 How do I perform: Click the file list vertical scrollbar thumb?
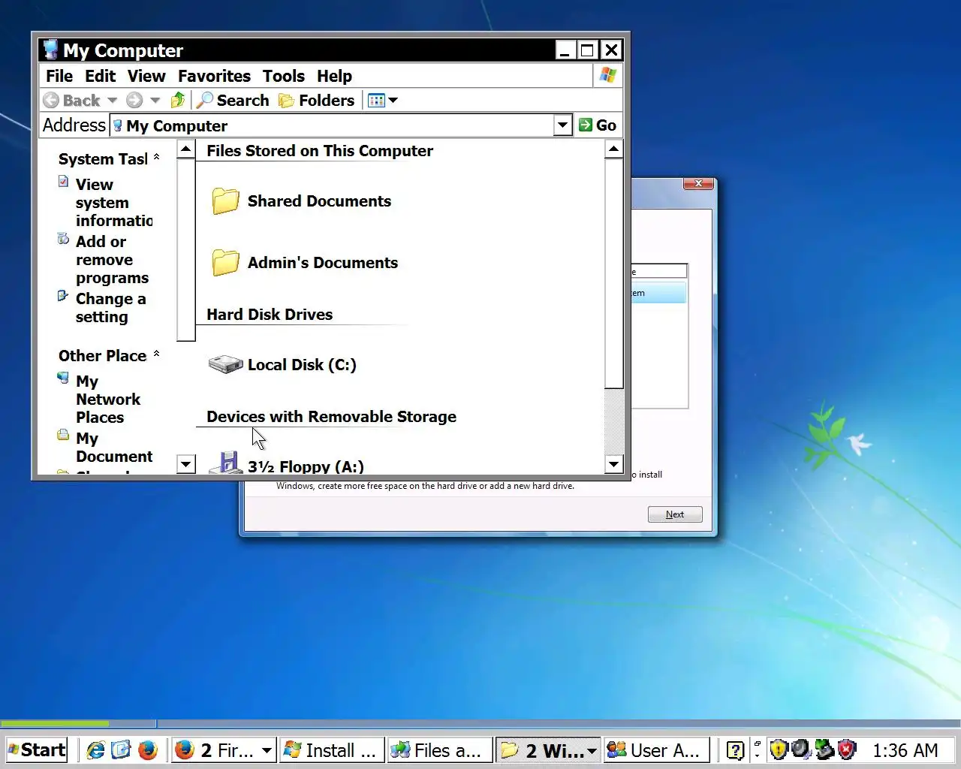click(x=614, y=273)
